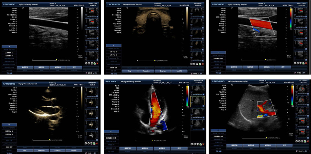
Task: Click the Map button in Cardiac B-mode panel
Action: point(25,150)
